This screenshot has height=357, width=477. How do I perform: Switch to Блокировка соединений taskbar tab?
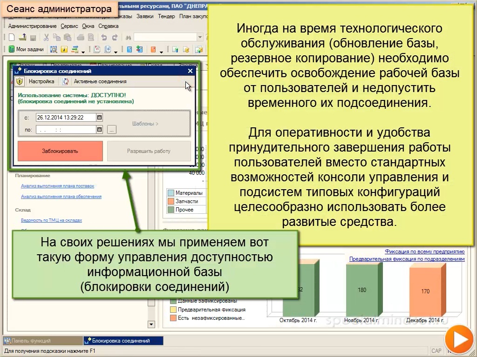123,341
